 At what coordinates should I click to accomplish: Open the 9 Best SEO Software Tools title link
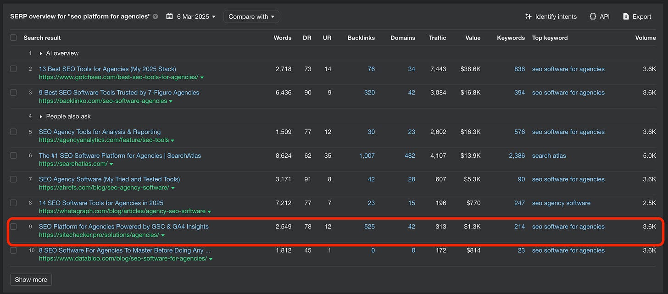(119, 92)
